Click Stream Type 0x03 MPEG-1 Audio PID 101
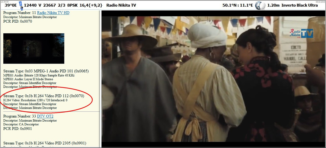The width and height of the screenshot is (326, 148). [46, 71]
